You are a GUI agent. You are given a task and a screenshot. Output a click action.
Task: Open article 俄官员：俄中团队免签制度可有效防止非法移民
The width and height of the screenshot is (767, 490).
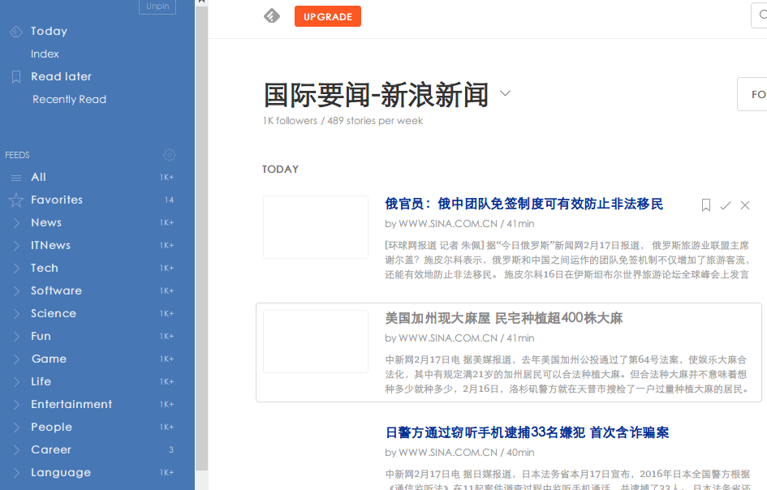[x=524, y=204]
